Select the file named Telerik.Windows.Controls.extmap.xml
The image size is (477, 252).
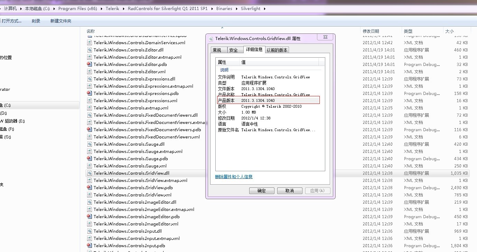pos(131,108)
